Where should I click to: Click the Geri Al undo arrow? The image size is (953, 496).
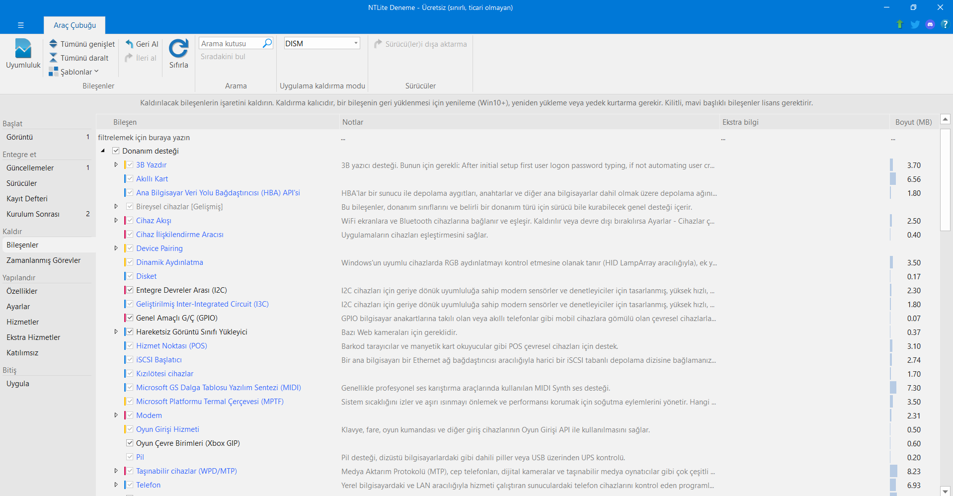(x=129, y=44)
